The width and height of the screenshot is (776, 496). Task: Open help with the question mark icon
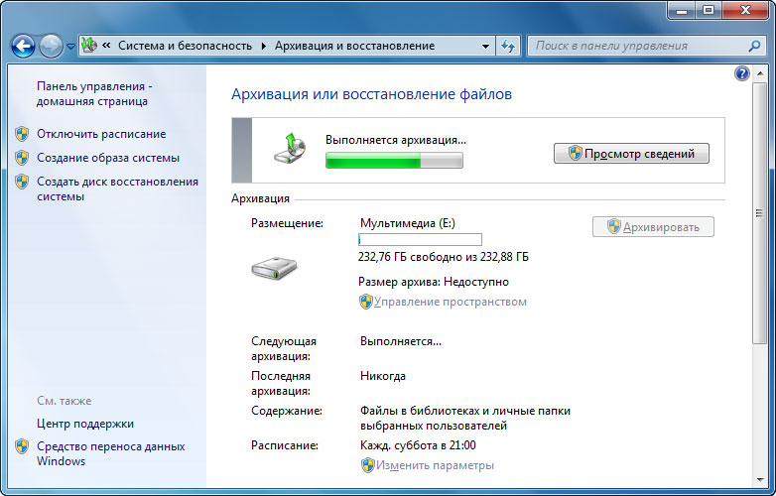click(x=742, y=74)
